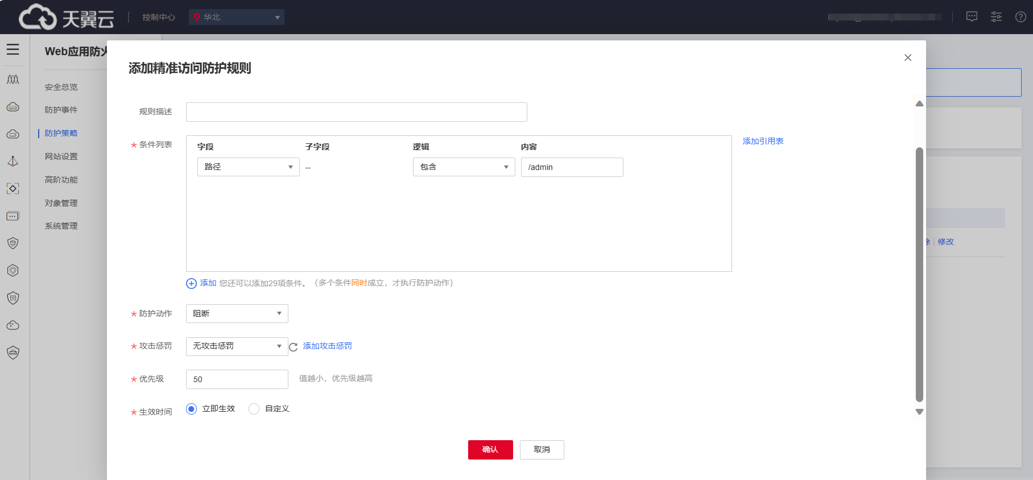
Task: Expand the 路径 field dropdown
Action: click(x=248, y=167)
